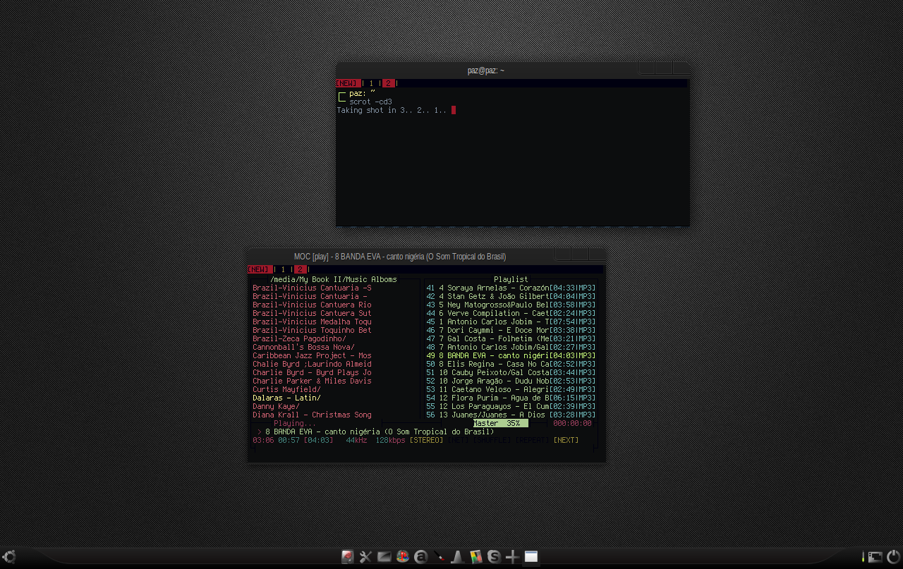Select the [NEW] tab in the MOC terminal
The width and height of the screenshot is (903, 569).
260,269
